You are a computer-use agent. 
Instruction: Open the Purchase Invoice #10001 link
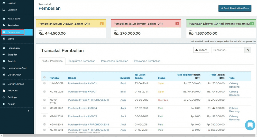click(82, 92)
